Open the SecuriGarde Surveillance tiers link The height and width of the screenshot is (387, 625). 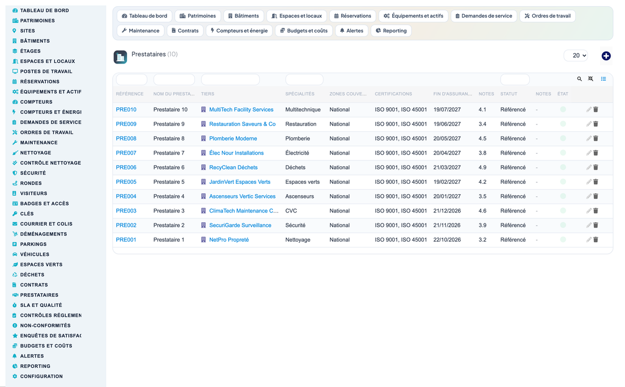(240, 226)
